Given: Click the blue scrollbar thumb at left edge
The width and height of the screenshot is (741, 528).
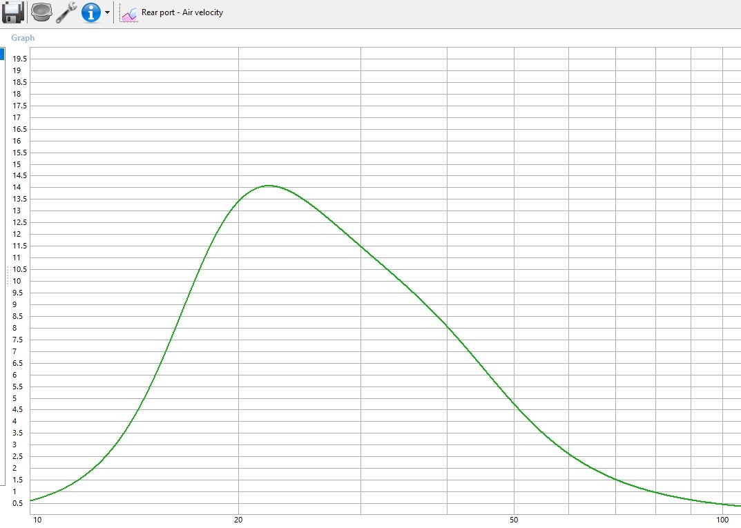Looking at the screenshot, I should coord(2,54).
